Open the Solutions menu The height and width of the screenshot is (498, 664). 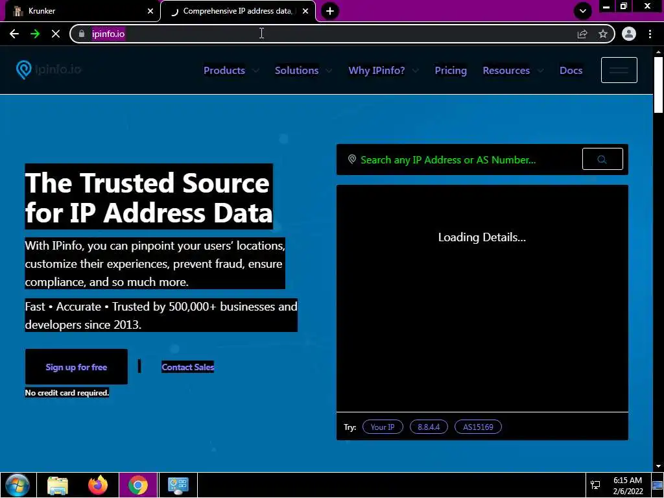[x=296, y=70]
